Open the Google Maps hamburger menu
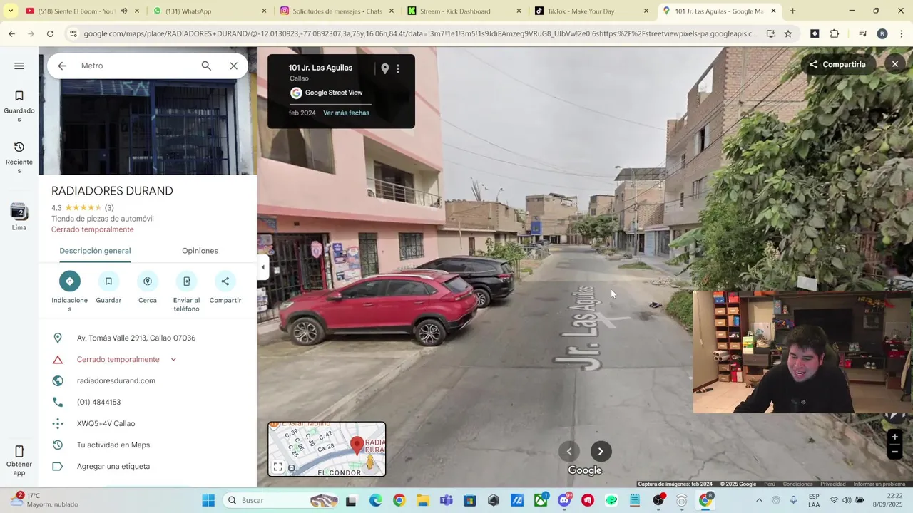This screenshot has height=513, width=913. [x=19, y=66]
